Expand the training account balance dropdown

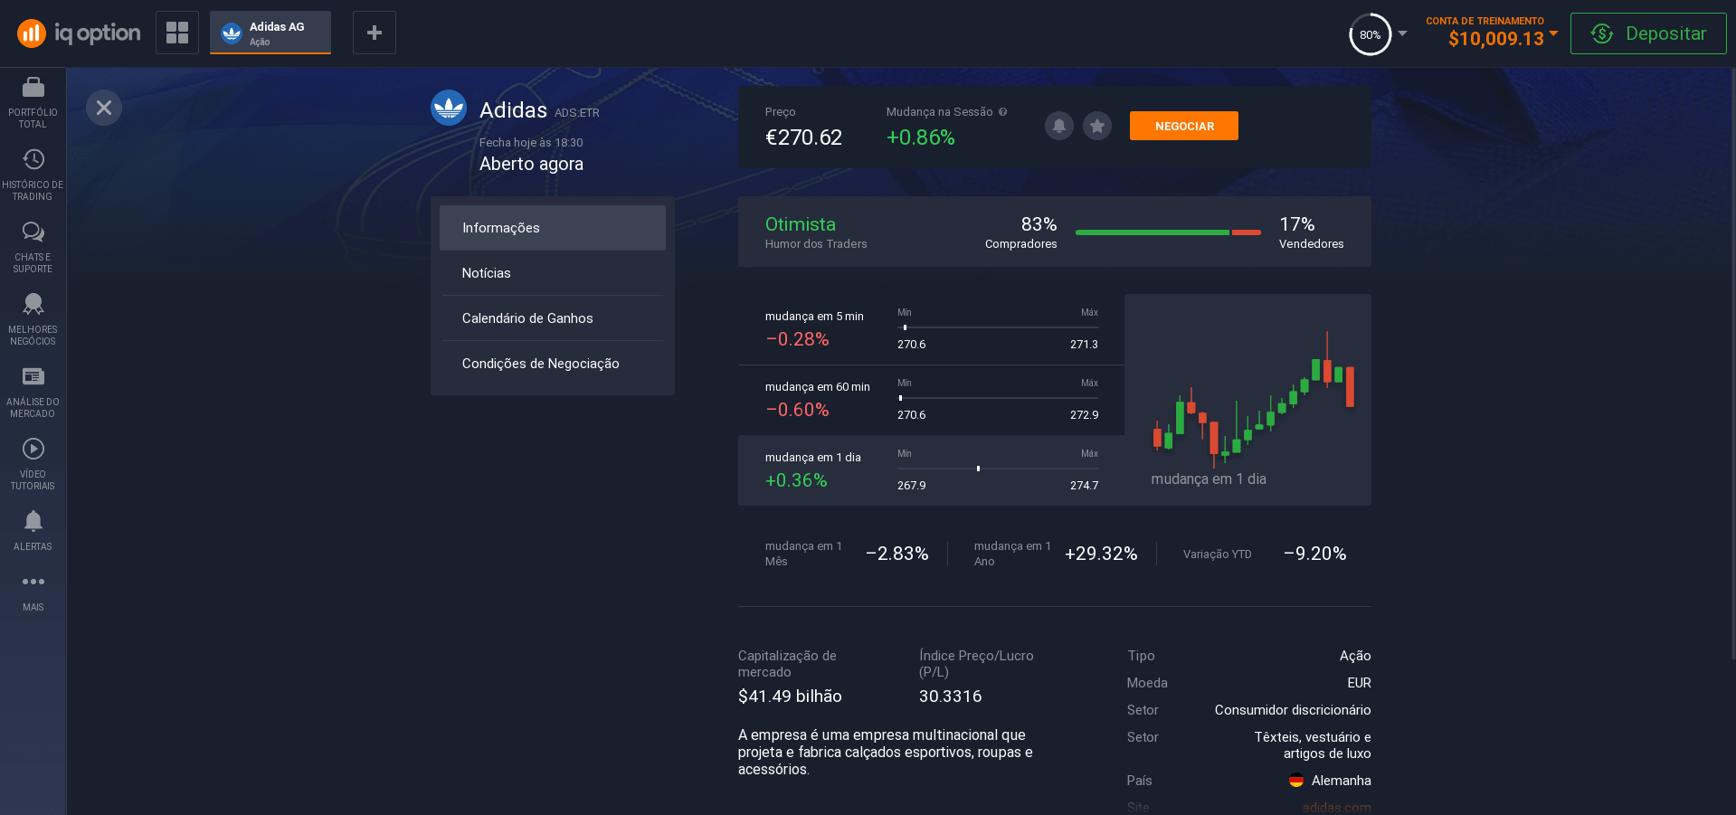1553,33
